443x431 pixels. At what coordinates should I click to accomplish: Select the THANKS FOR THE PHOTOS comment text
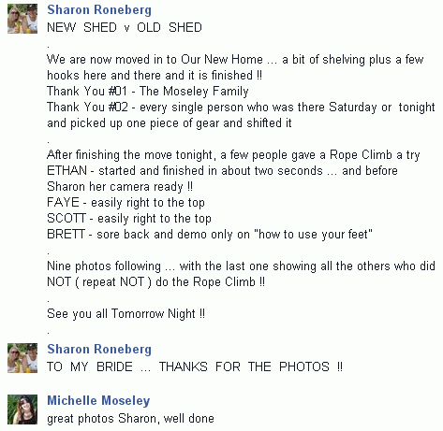[x=195, y=366]
